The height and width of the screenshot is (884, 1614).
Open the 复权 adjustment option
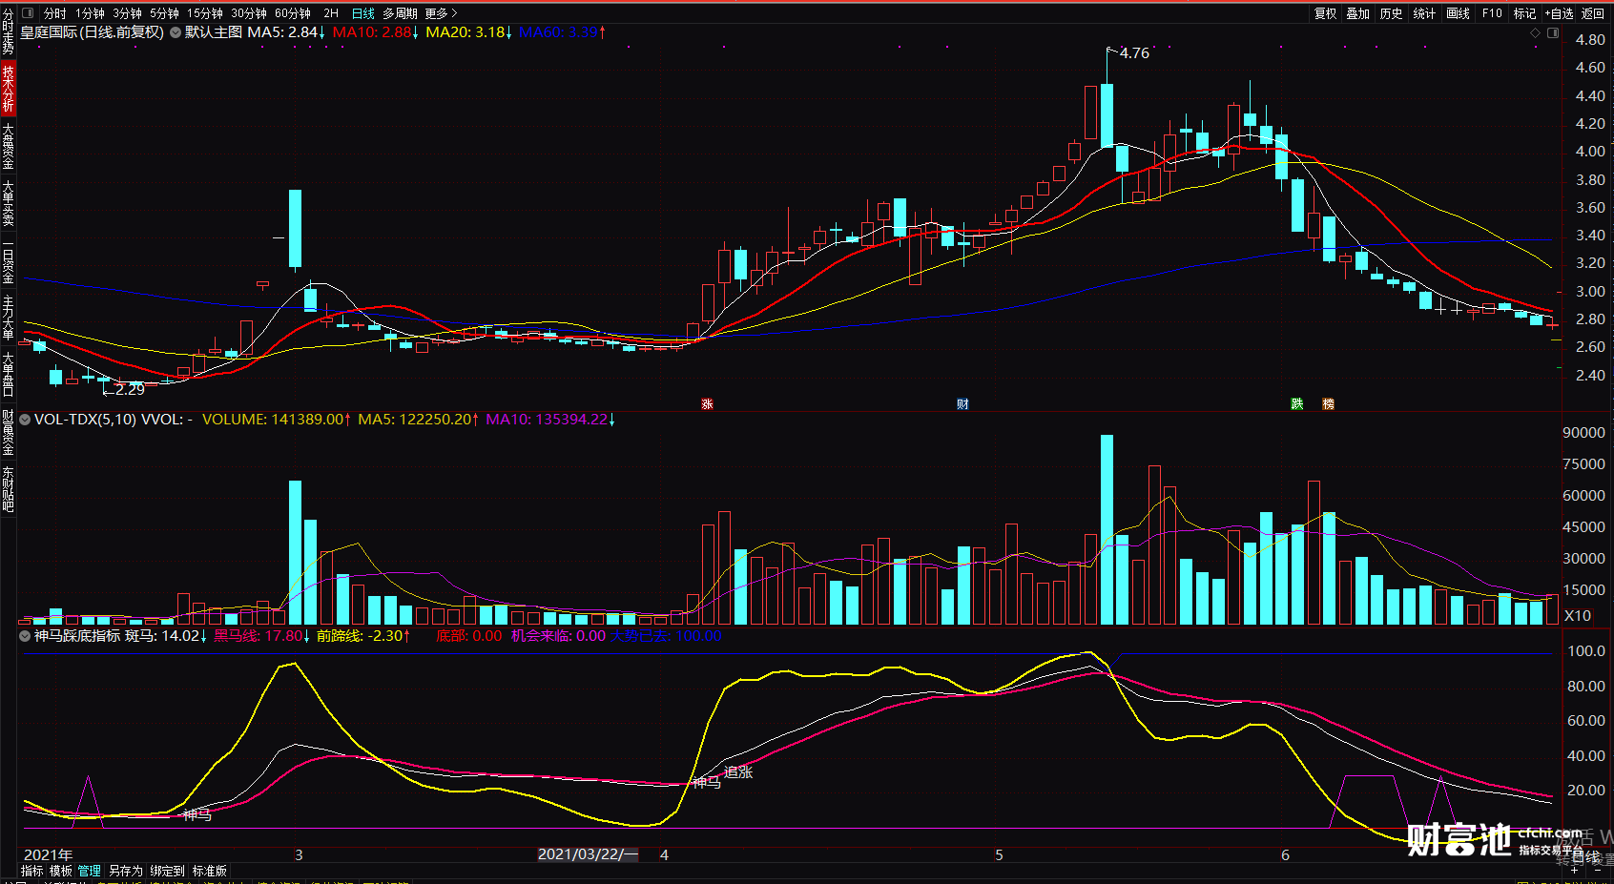1326,13
